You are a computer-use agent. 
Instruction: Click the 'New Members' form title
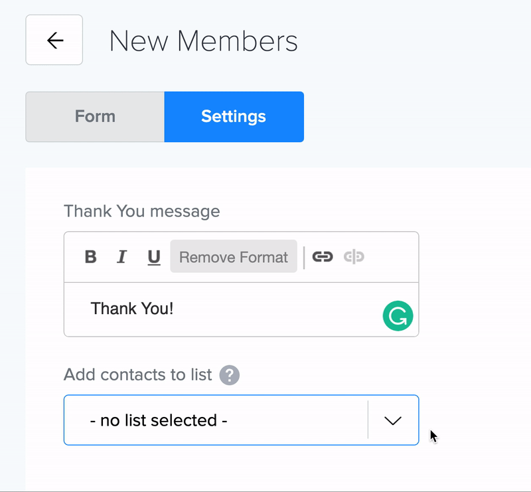click(x=203, y=41)
